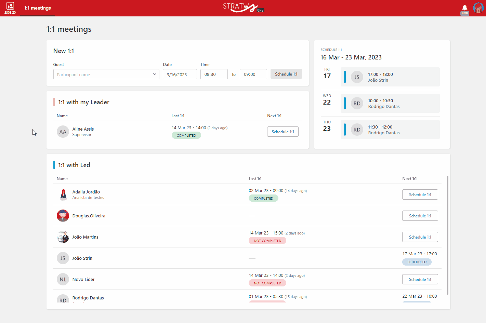
Task: Click the name João Martins
Action: [x=85, y=237]
